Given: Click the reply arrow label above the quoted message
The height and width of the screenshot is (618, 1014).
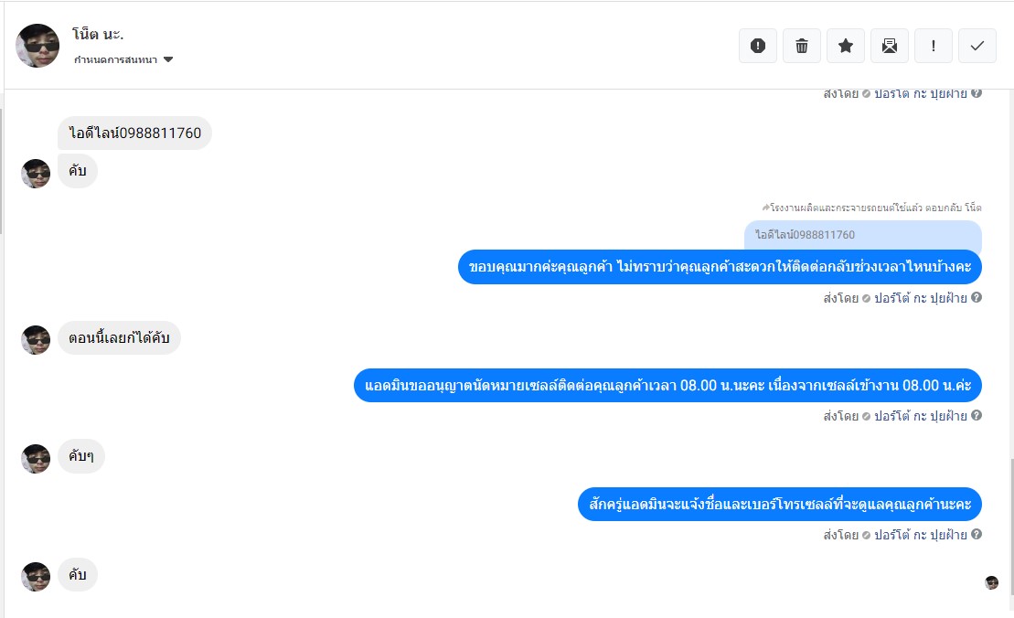Looking at the screenshot, I should (871, 208).
